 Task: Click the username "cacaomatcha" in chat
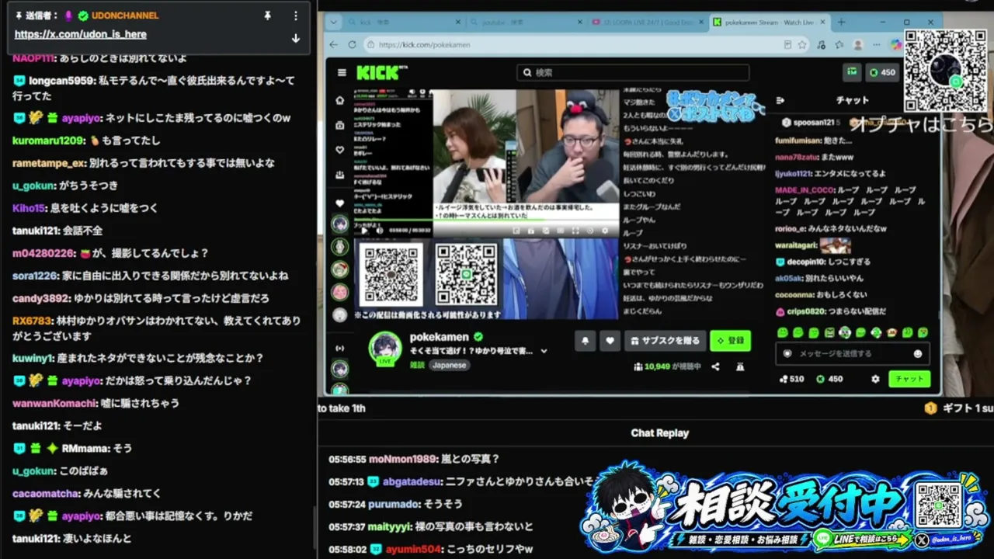click(46, 493)
